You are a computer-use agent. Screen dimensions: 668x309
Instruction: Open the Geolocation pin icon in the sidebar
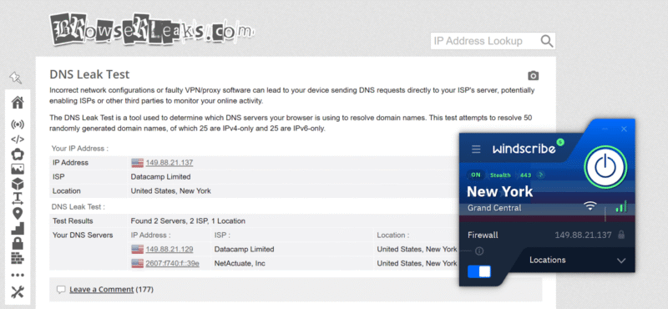[18, 214]
